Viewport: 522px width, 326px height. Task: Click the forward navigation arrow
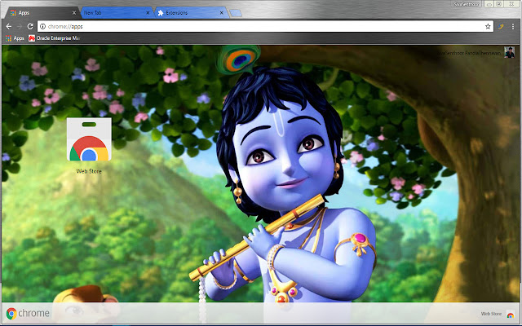(20, 26)
